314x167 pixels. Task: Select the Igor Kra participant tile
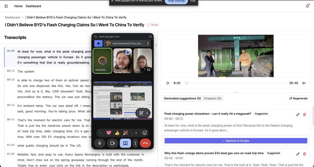(x=123, y=61)
